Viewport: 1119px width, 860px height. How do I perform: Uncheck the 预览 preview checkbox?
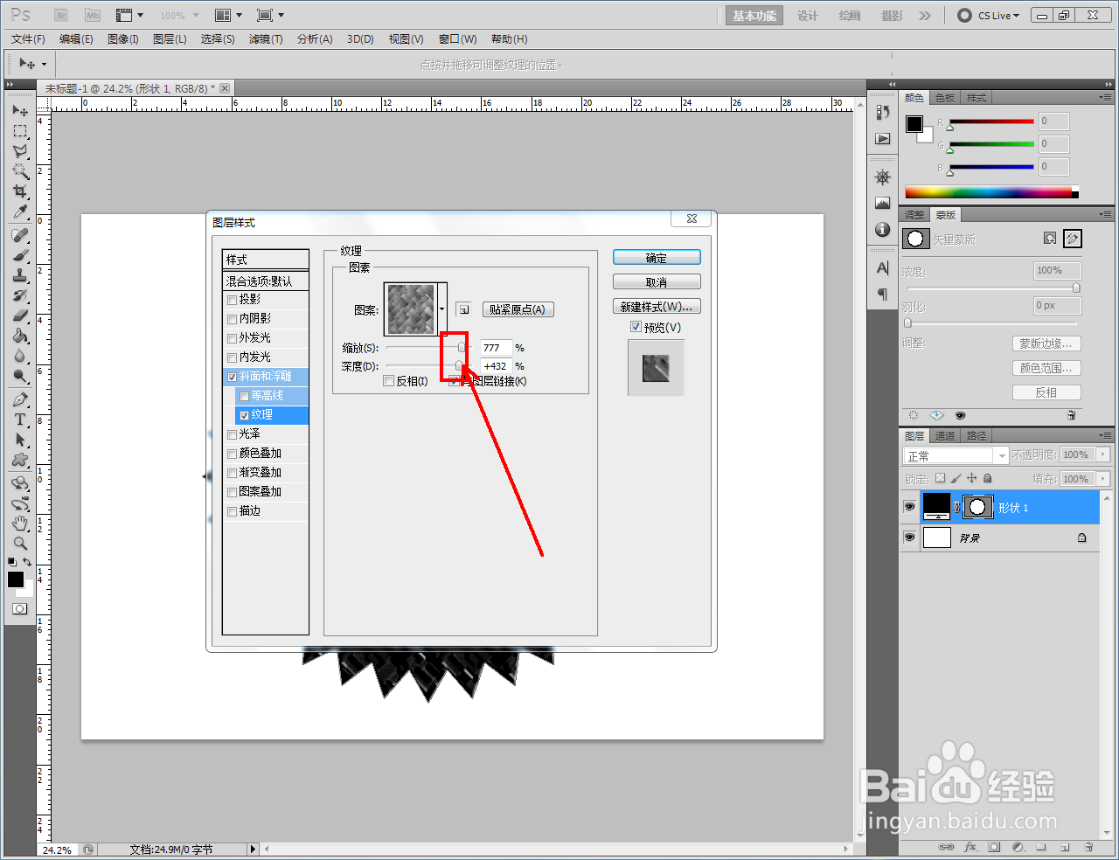pyautogui.click(x=636, y=327)
